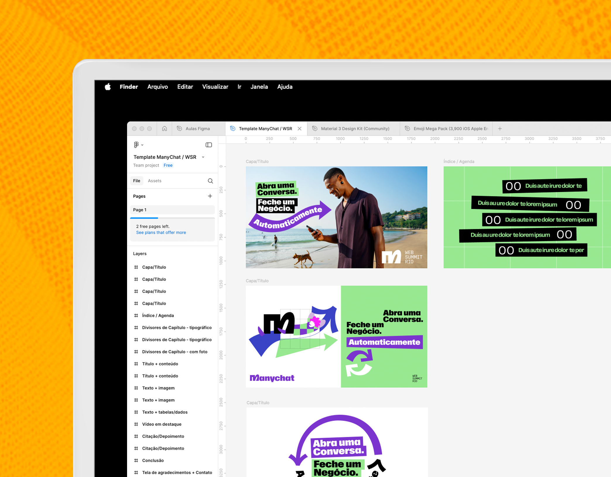Screen dimensions: 611x477
Task: Select Divisores de Capítulo - com foto layer
Action: (172, 352)
